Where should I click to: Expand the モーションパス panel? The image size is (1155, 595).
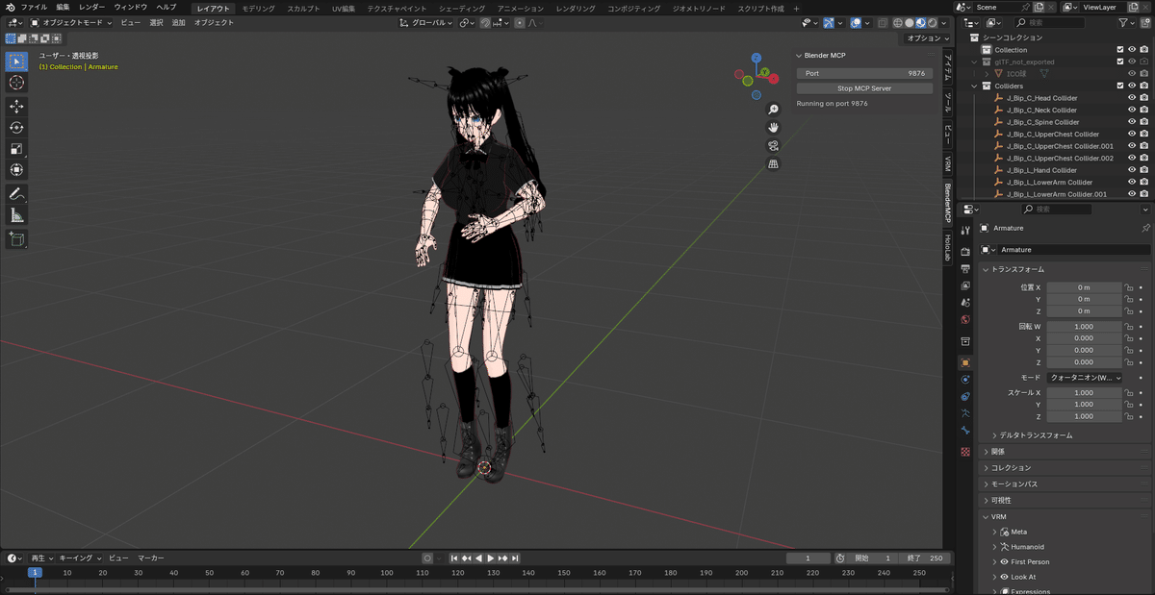coord(1014,483)
